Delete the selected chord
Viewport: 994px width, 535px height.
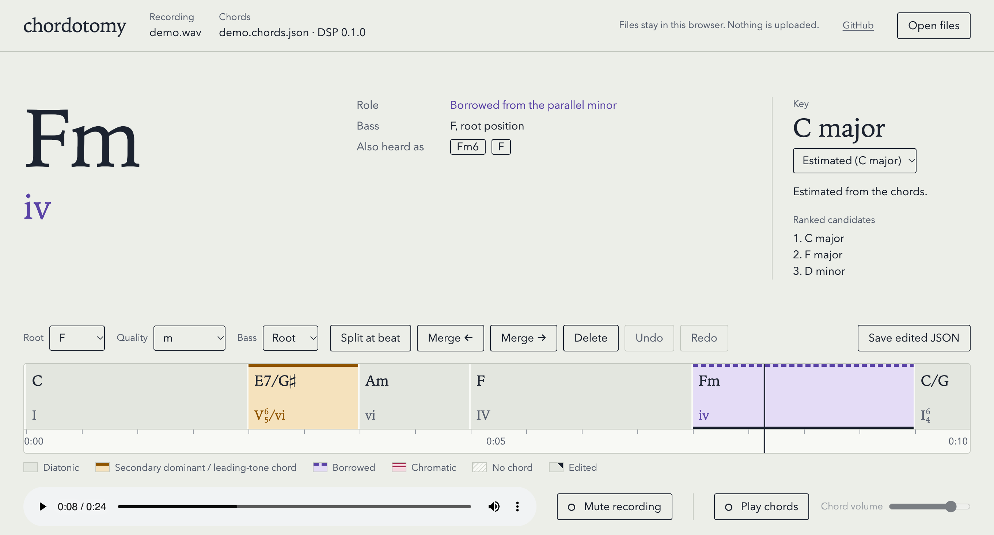point(591,338)
